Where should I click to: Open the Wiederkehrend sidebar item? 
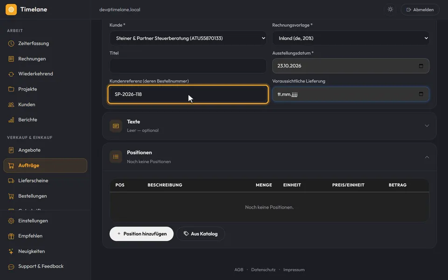[45, 74]
